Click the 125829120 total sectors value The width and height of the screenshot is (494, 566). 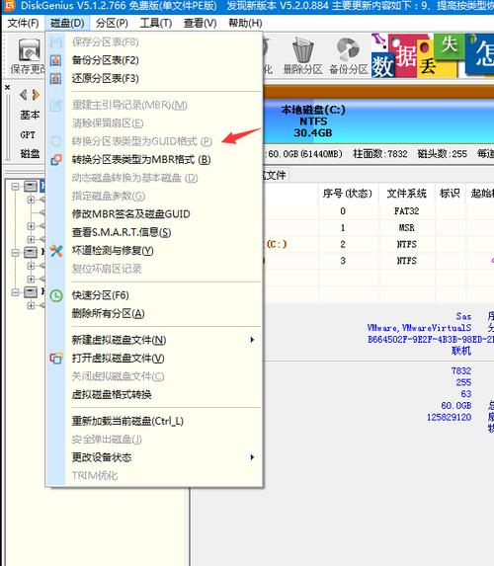pos(449,417)
